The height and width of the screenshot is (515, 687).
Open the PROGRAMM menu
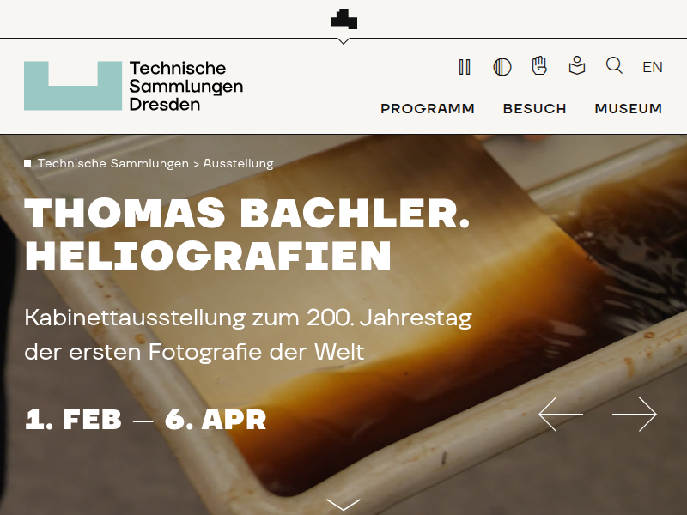[x=428, y=109]
